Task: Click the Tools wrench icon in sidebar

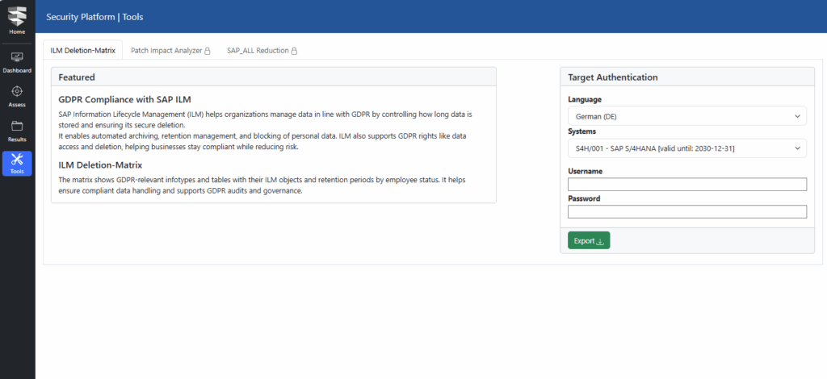Action: click(x=17, y=159)
